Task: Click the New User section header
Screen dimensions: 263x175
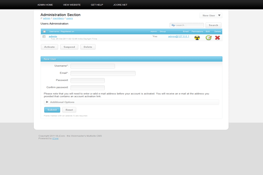Action: [131, 59]
